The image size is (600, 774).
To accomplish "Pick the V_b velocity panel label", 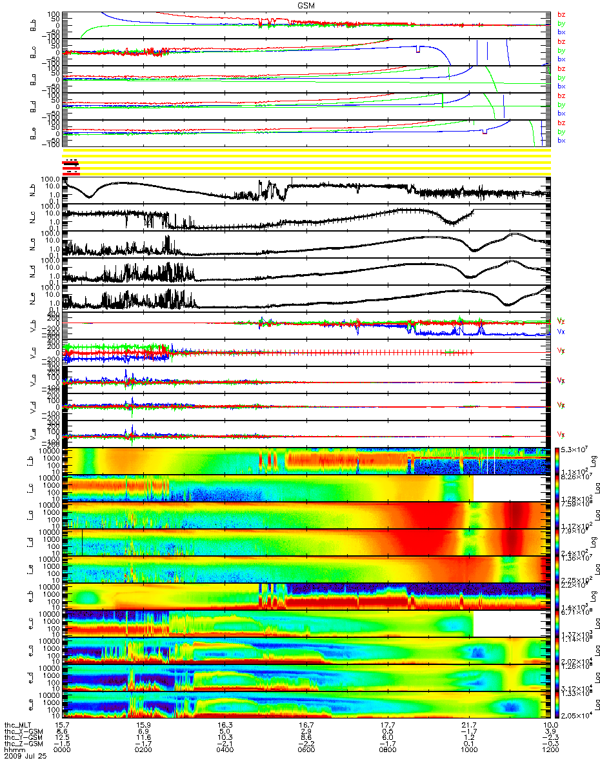I will 33,326.
